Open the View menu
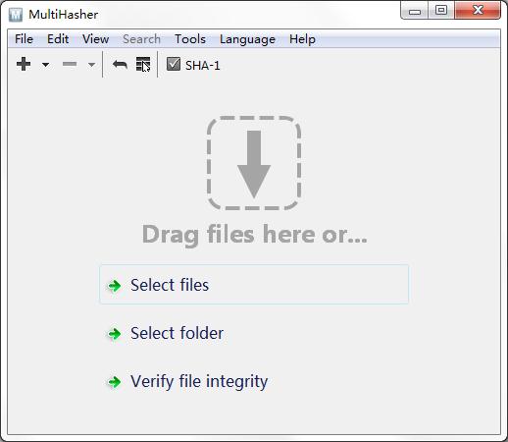 tap(95, 39)
